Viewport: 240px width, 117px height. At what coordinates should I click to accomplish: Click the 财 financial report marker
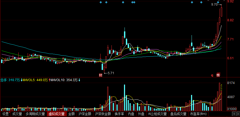(100, 75)
